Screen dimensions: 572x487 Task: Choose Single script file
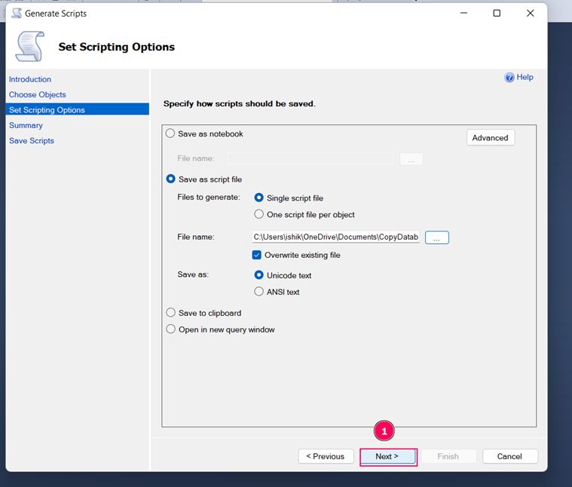point(258,198)
